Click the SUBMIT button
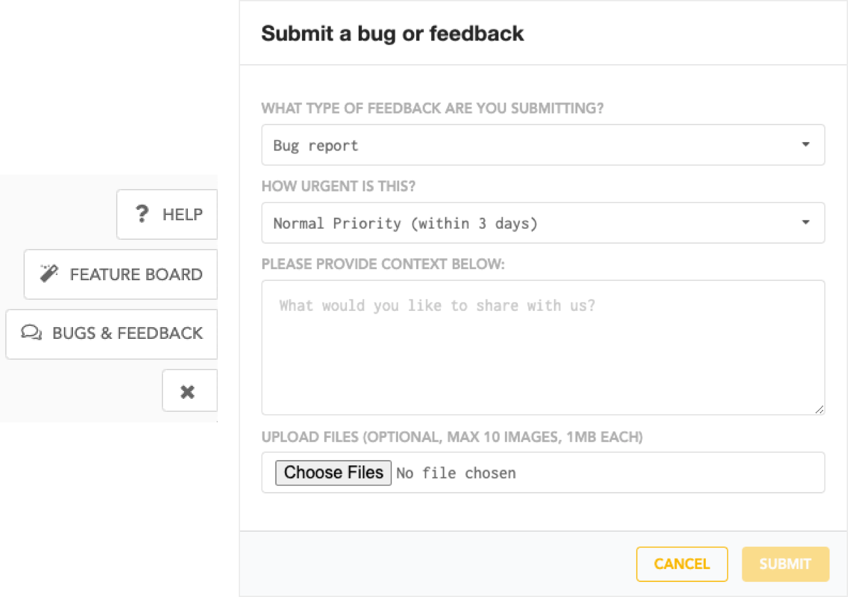This screenshot has height=597, width=848. [785, 564]
